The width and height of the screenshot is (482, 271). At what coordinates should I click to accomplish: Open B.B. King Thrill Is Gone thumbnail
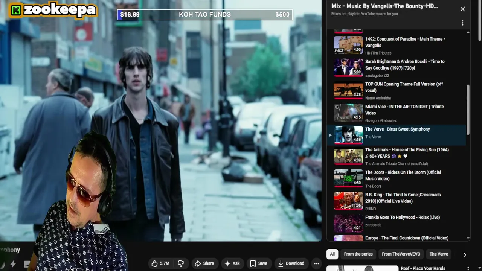click(x=348, y=202)
